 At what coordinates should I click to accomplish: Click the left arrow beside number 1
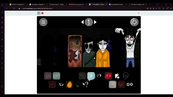point(82,22)
